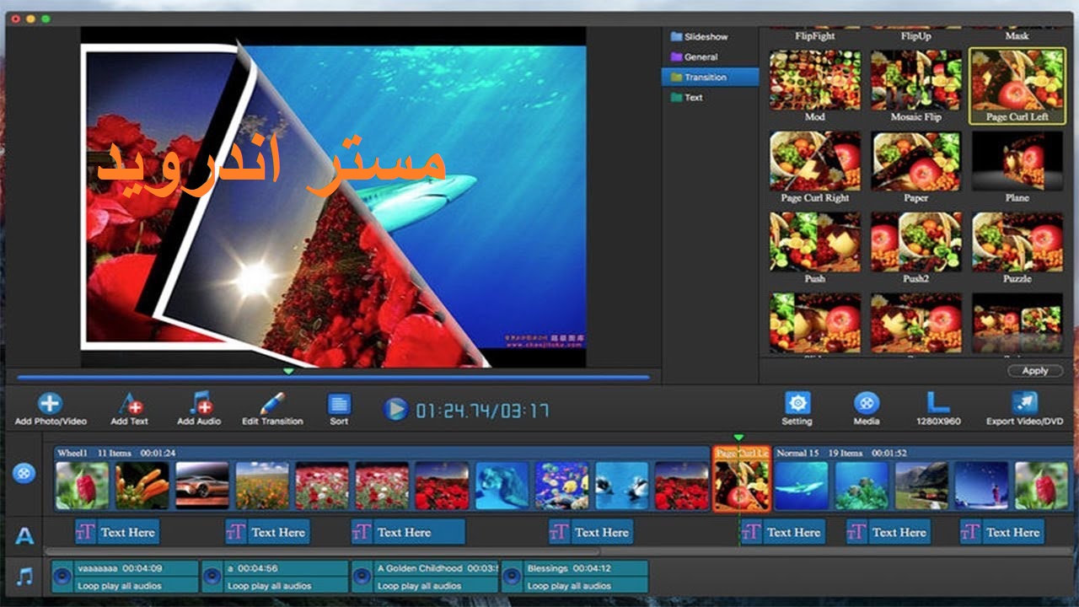Select the film reel video track icon

click(x=24, y=473)
